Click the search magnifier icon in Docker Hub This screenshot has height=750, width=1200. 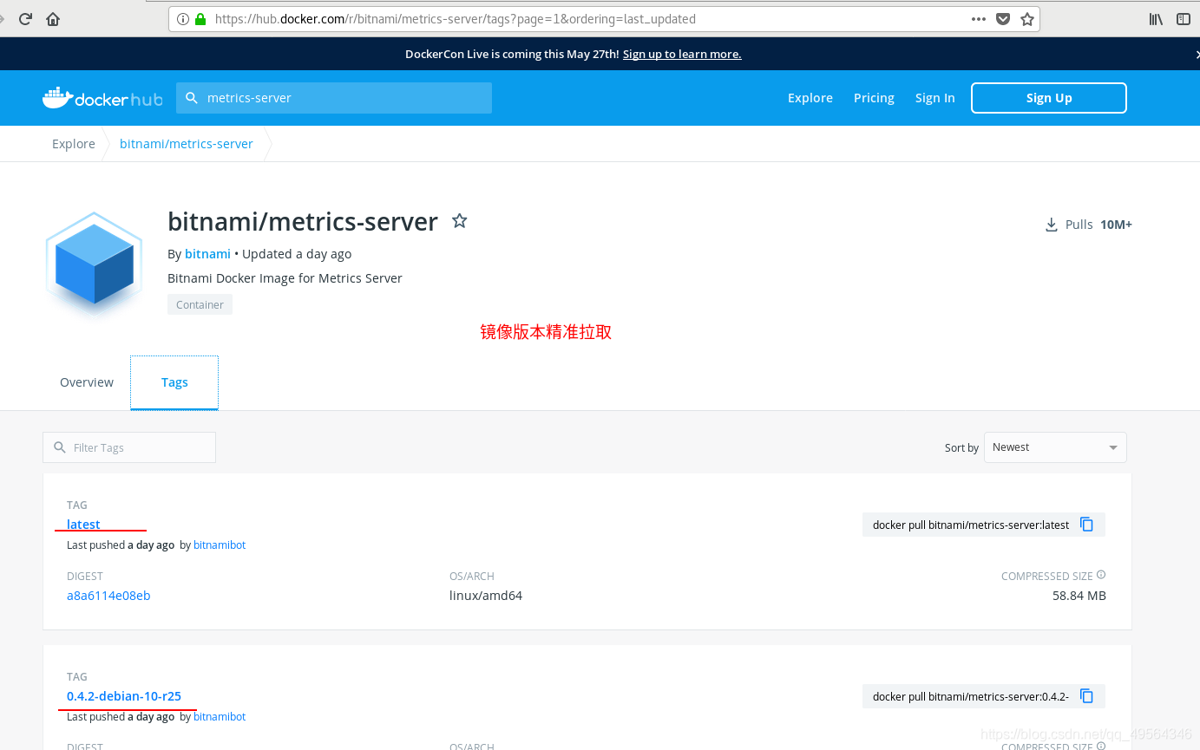pyautogui.click(x=192, y=98)
